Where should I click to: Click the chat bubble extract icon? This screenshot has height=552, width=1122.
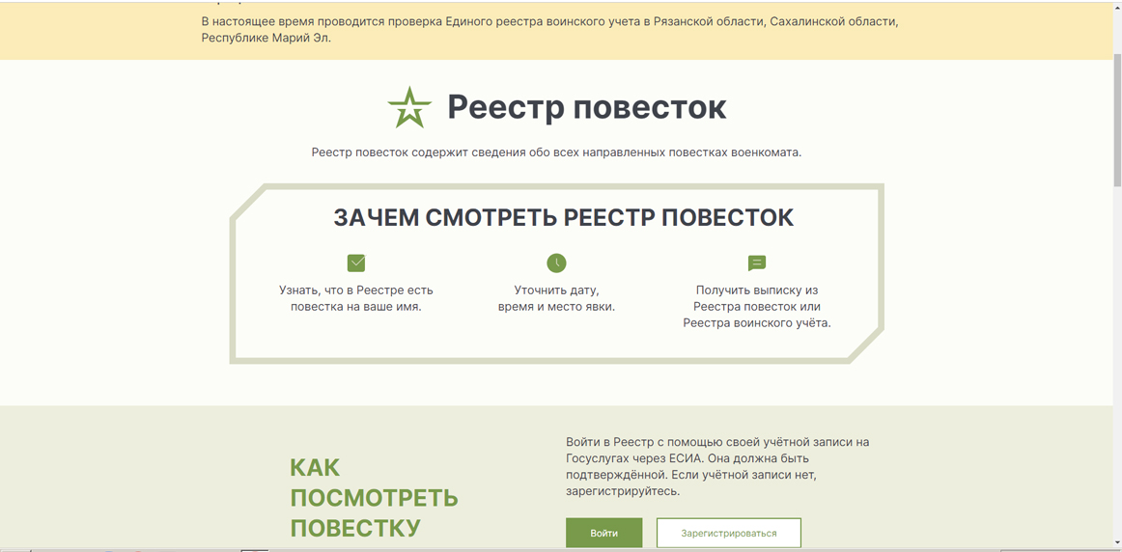[756, 263]
